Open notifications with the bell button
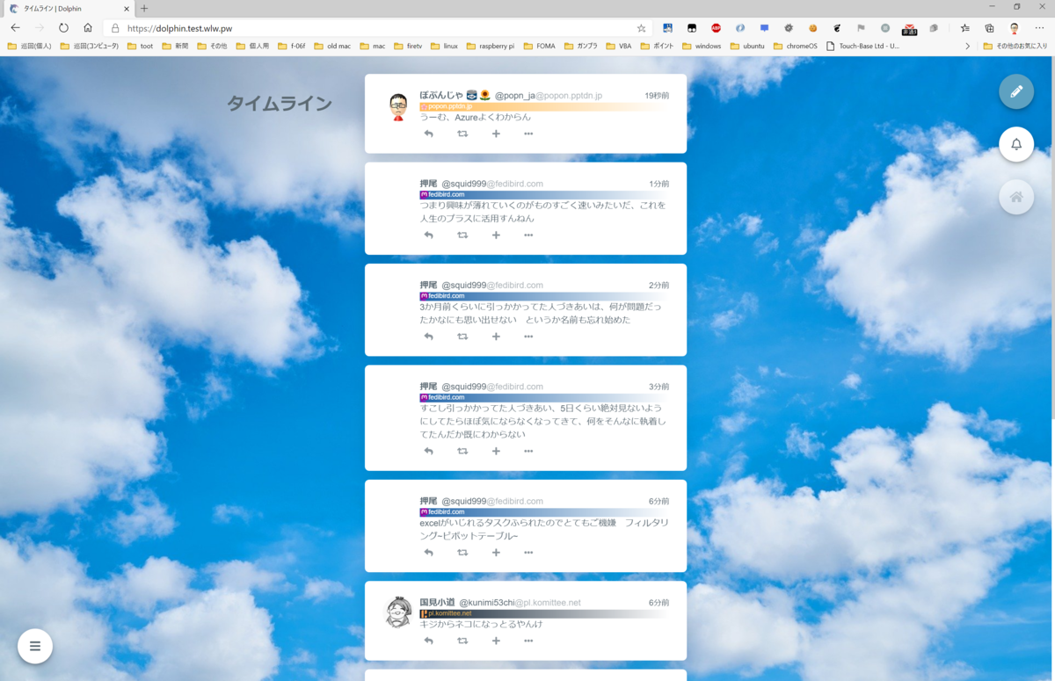The width and height of the screenshot is (1055, 681). point(1016,144)
